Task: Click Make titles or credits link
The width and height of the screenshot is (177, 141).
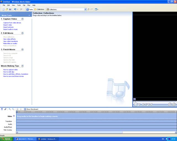Action: pyautogui.click(x=10, y=44)
